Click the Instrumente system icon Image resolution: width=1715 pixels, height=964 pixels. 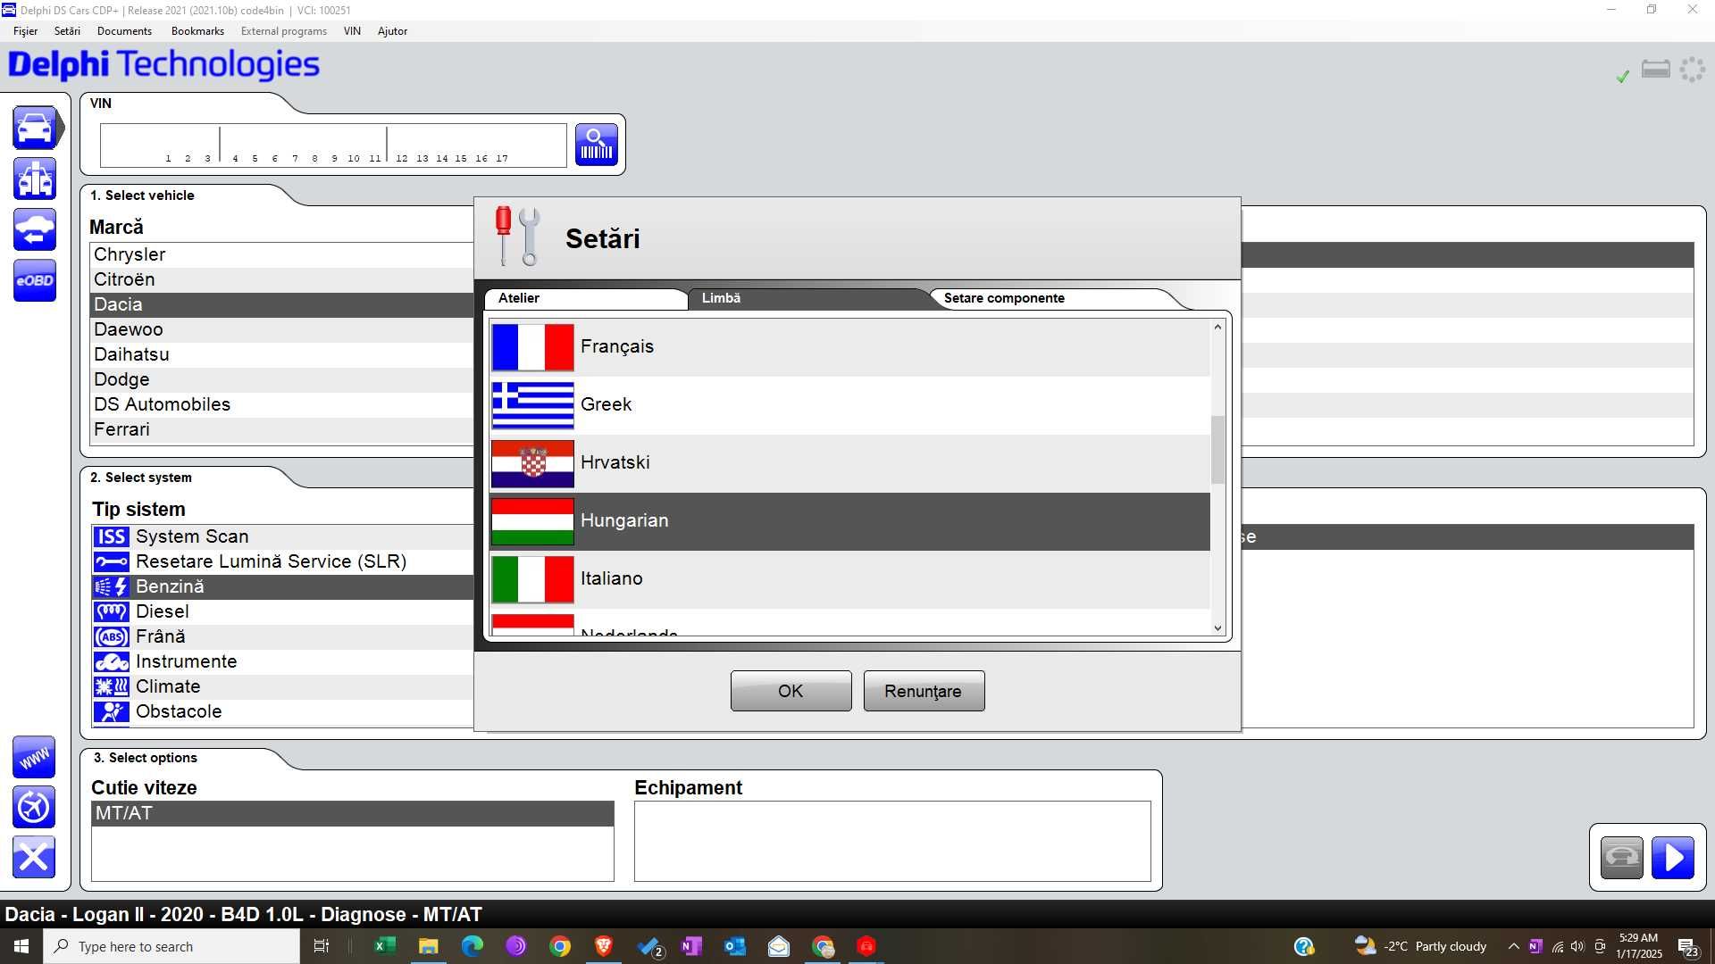tap(112, 661)
